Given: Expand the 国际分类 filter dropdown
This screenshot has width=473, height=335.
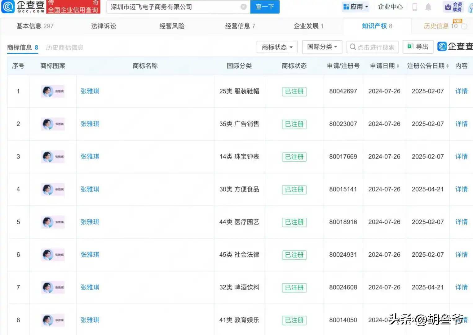Looking at the screenshot, I should pos(322,47).
